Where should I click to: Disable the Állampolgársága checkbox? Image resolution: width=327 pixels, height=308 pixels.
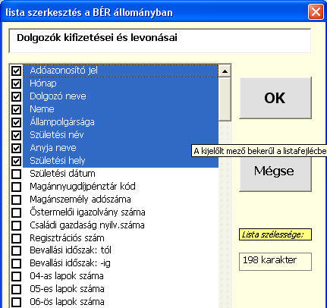[16, 122]
